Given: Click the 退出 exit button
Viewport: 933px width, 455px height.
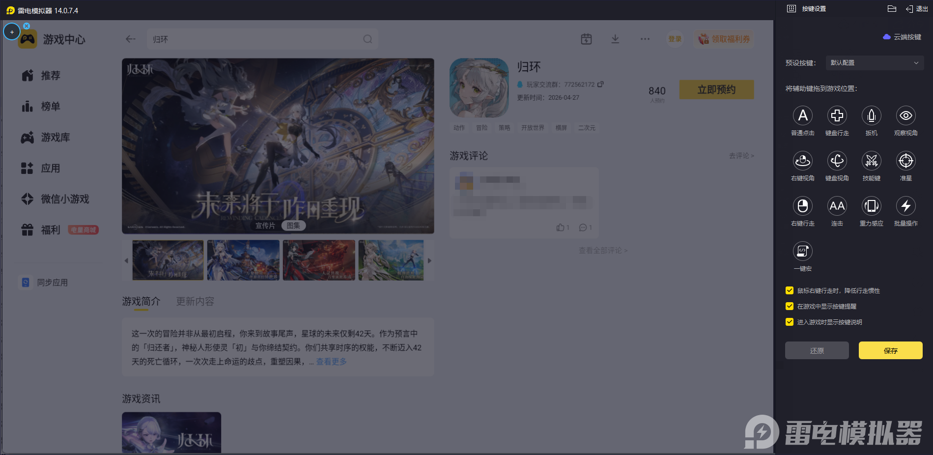Looking at the screenshot, I should click(917, 9).
